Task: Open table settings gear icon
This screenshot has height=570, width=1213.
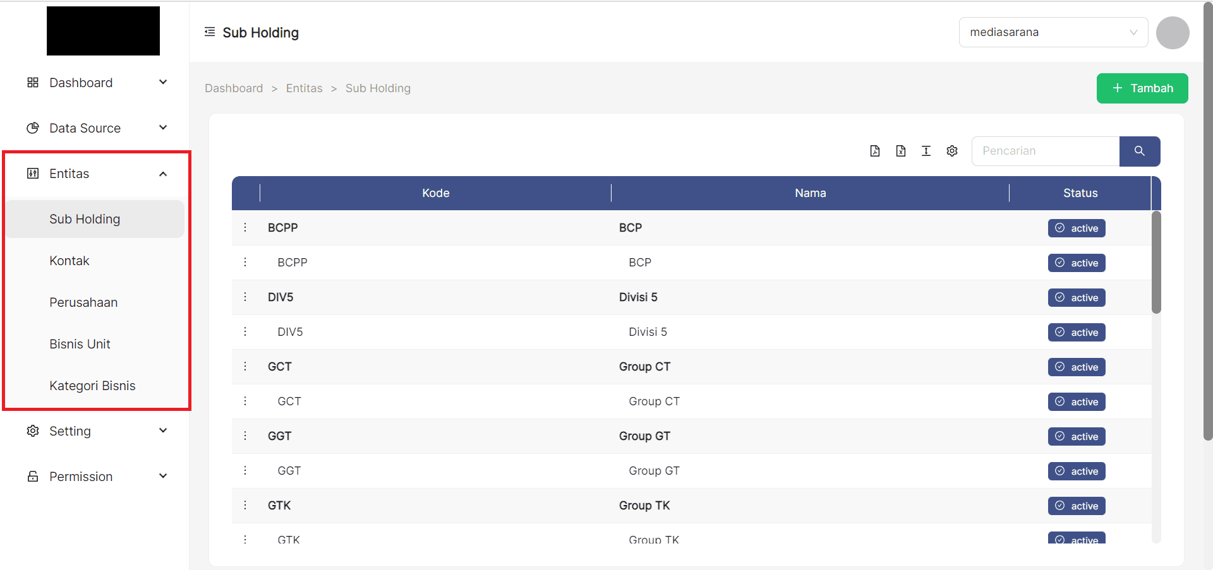Action: pos(952,151)
